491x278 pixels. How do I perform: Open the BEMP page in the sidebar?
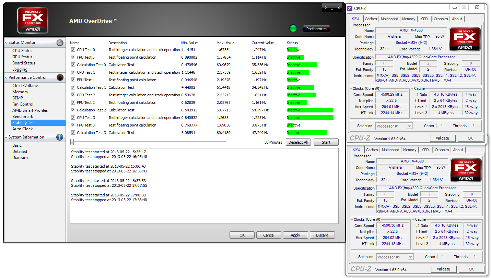click(x=17, y=98)
